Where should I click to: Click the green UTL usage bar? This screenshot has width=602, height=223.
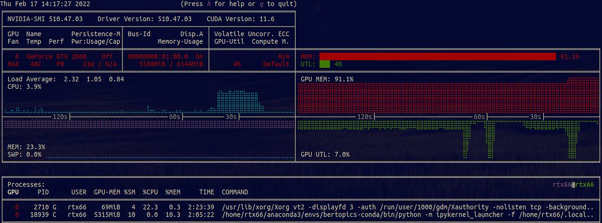[325, 64]
